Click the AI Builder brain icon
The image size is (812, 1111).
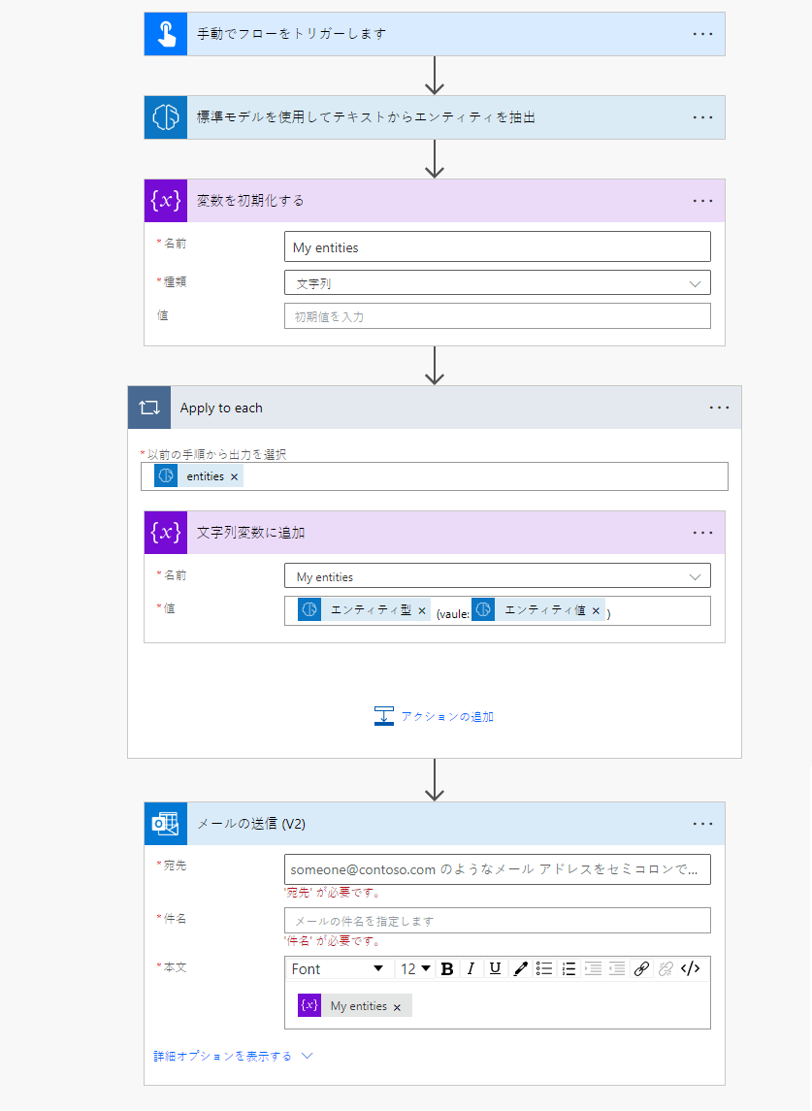pyautogui.click(x=165, y=117)
